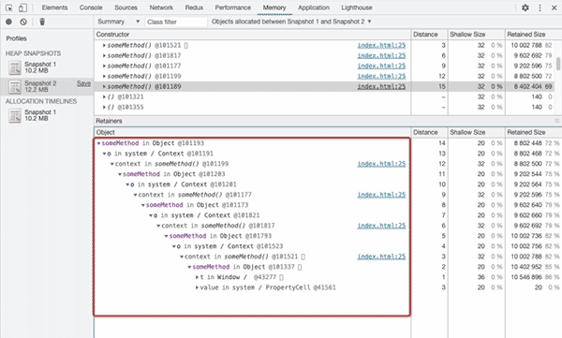Sort retainers by the Object column header

coord(252,133)
